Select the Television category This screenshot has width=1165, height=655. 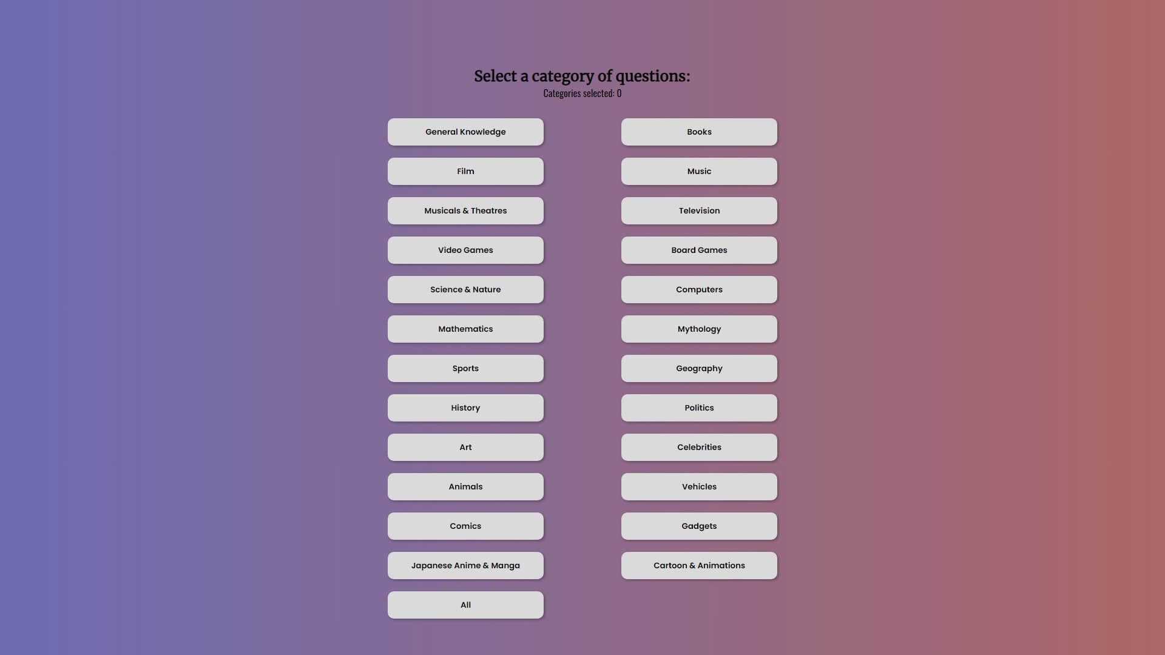click(x=698, y=210)
